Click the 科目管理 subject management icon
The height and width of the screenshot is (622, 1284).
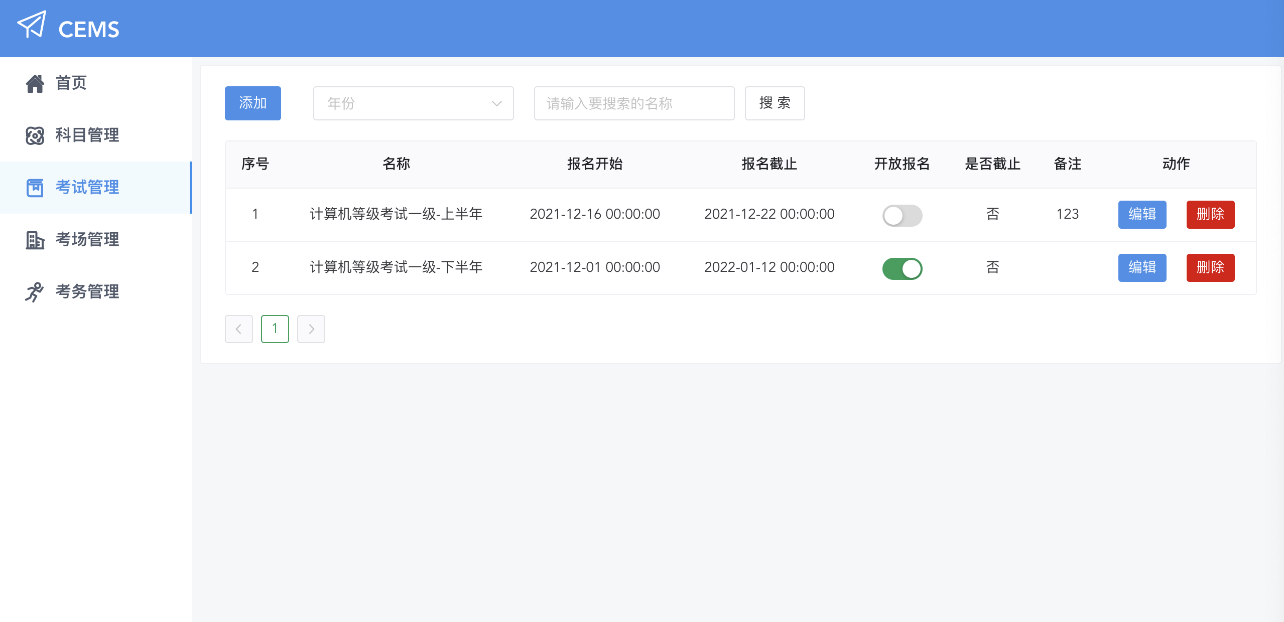coord(35,135)
